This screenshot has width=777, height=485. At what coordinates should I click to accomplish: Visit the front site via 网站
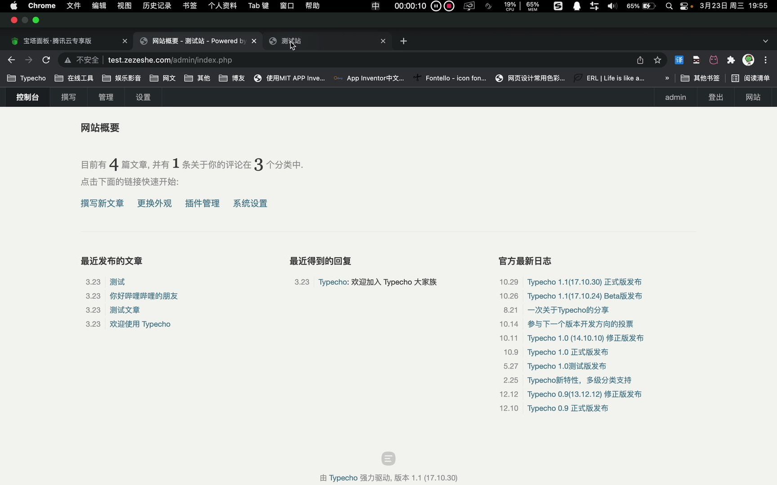tap(753, 97)
